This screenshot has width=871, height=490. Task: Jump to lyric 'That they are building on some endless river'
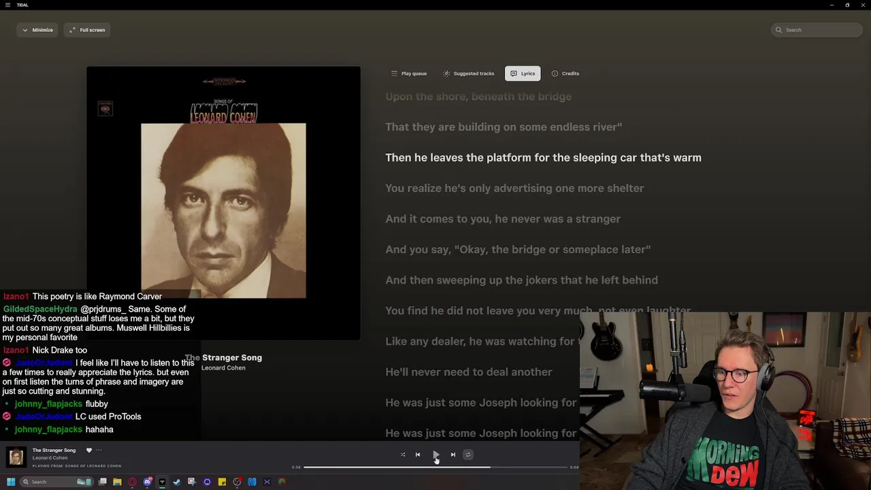(x=504, y=127)
